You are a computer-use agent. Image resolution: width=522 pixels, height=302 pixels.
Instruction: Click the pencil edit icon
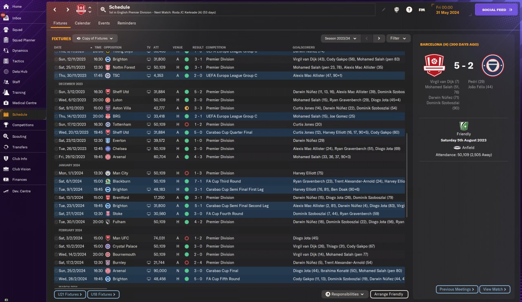coord(383,10)
